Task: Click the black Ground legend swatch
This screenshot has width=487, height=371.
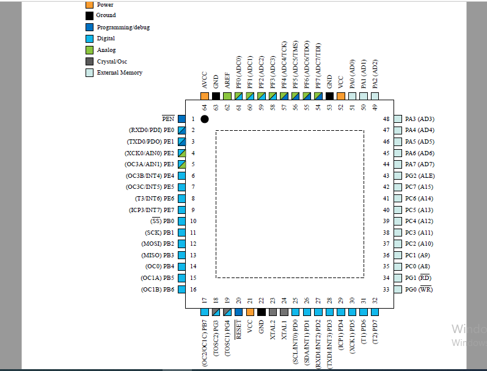Action: pos(90,15)
